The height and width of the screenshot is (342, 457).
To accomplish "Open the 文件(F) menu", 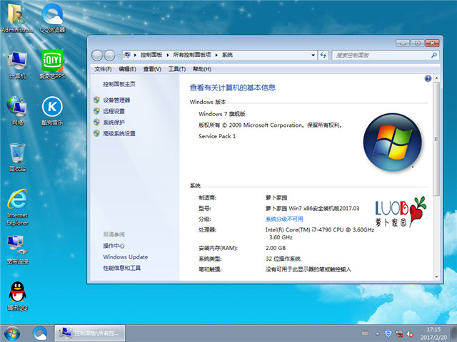I will pyautogui.click(x=103, y=69).
